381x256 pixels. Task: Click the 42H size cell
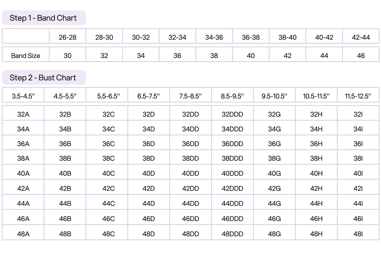316,188
